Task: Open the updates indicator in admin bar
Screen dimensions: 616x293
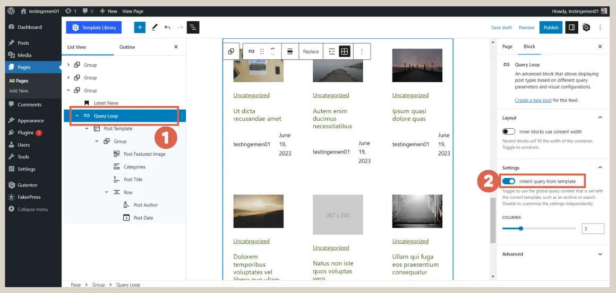Action: point(71,11)
